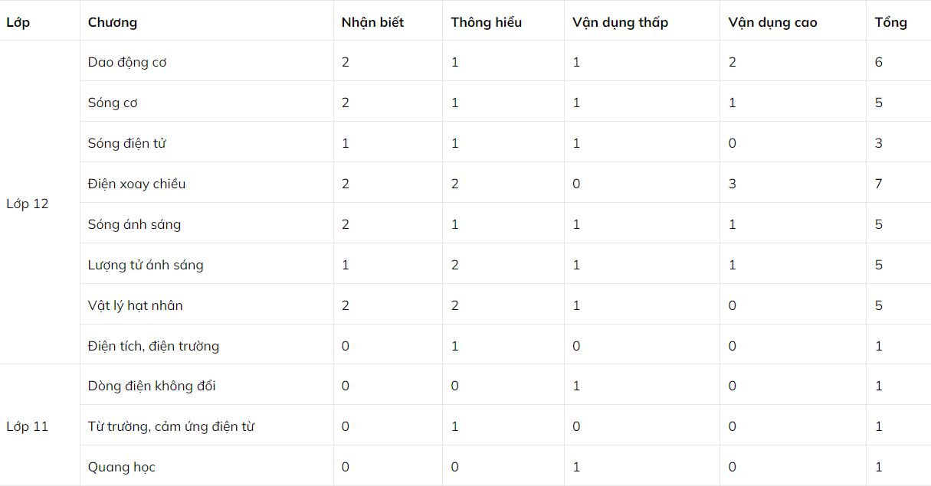Click the "Sóng điện từ" chapter cell
This screenshot has height=486, width=931.
click(x=127, y=143)
